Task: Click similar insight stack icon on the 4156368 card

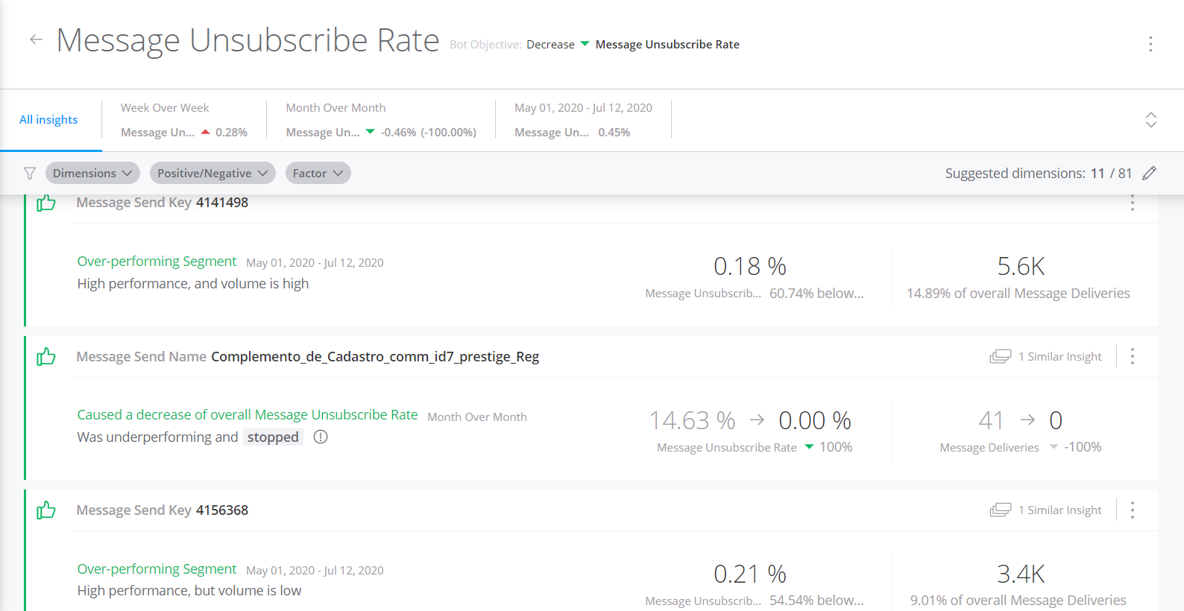Action: tap(1000, 510)
